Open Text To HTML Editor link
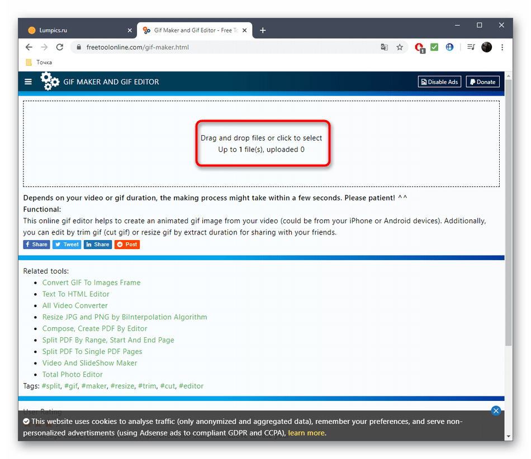531x459 pixels. pos(76,294)
